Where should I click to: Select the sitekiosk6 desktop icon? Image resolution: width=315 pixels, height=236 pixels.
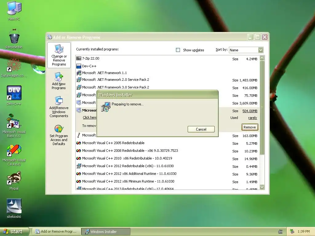(x=14, y=206)
